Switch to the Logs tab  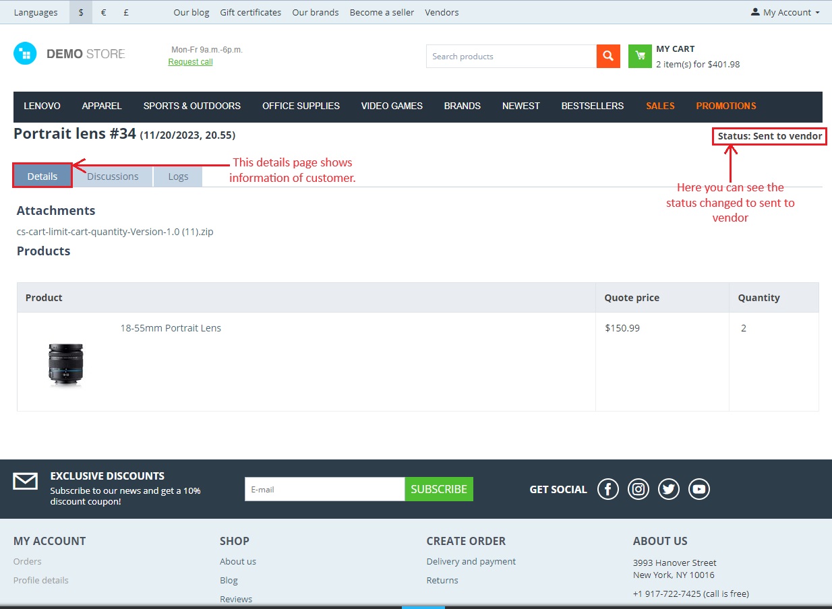click(x=178, y=177)
